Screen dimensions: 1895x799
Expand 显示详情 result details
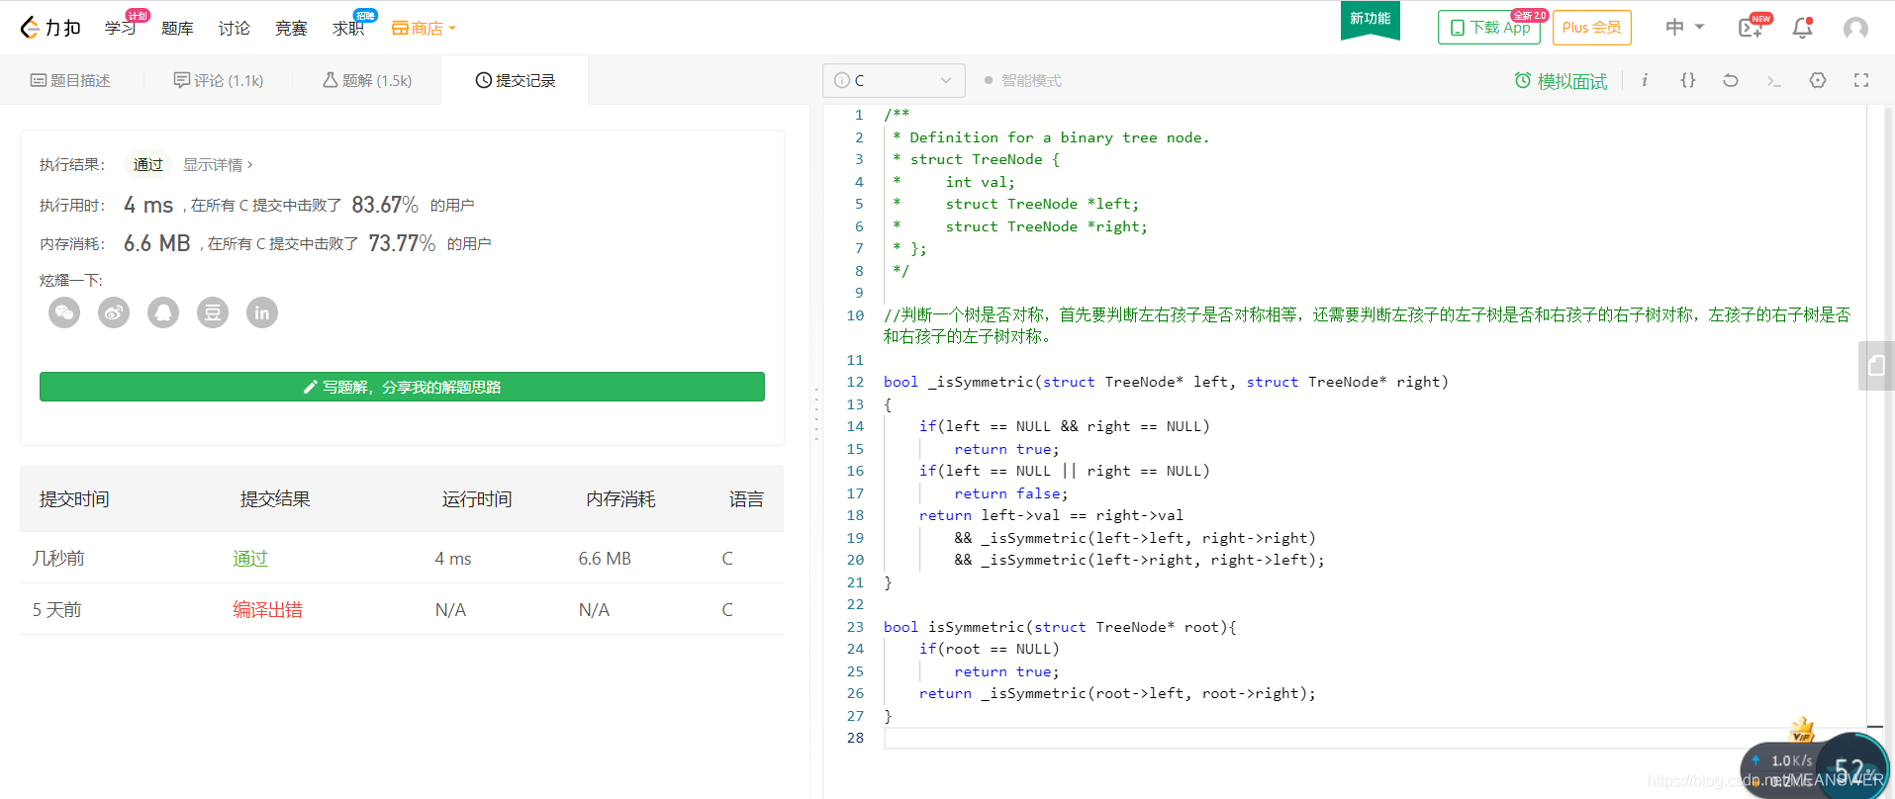pyautogui.click(x=218, y=165)
